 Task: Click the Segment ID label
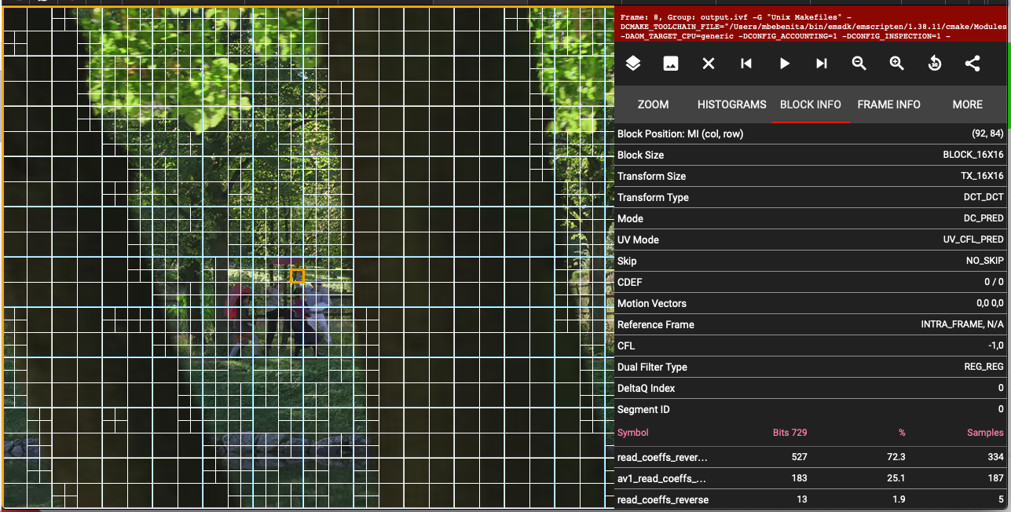click(x=643, y=410)
